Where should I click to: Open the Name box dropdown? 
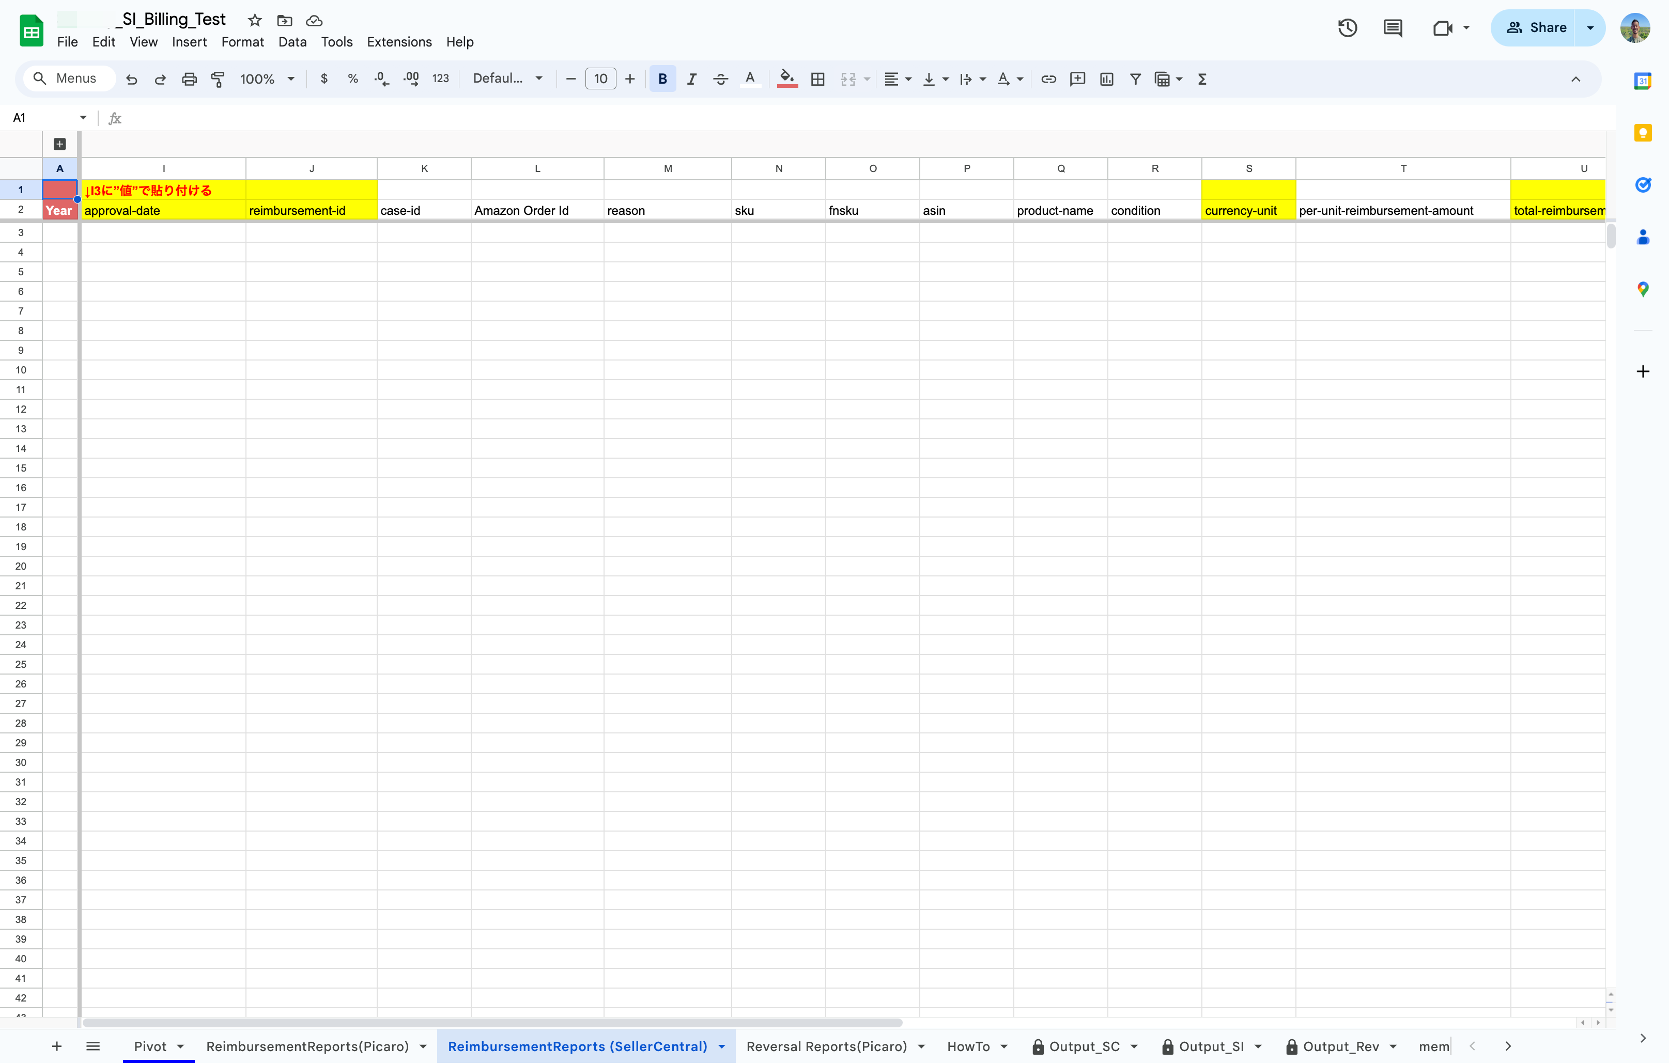click(83, 118)
